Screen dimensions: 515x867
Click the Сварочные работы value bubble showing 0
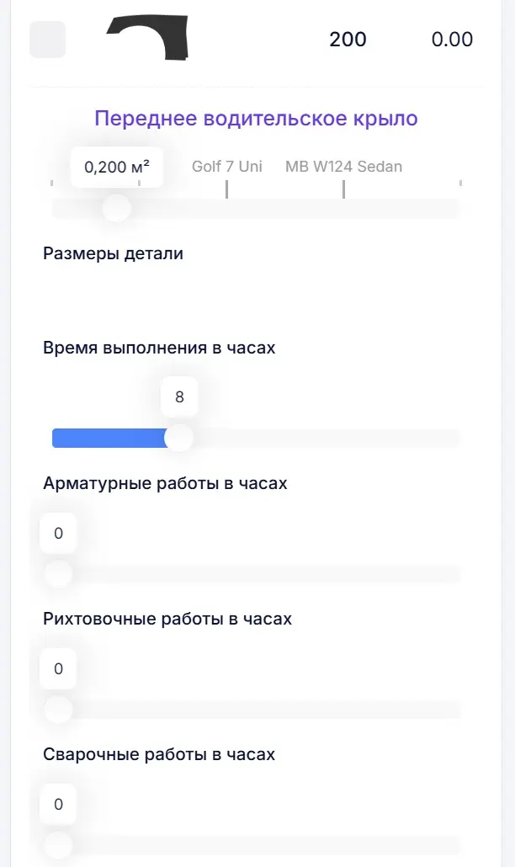click(x=58, y=805)
